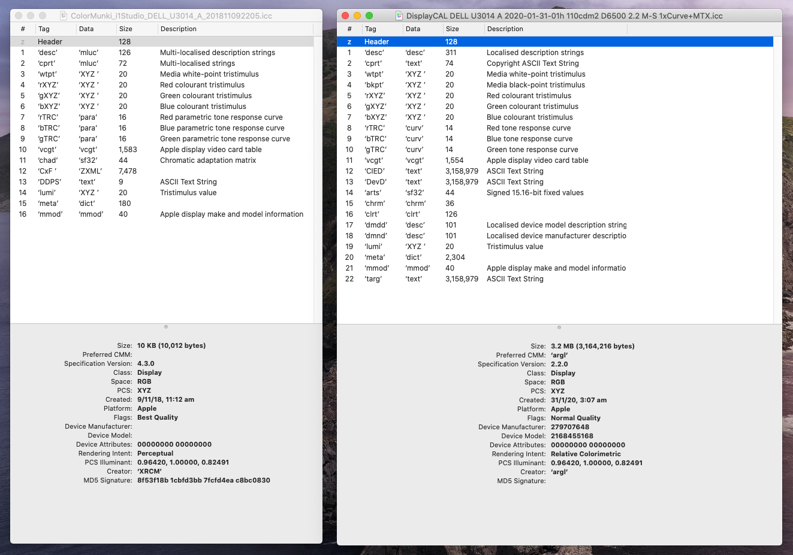The image size is (793, 555).
Task: Click Created date 31/1/20, 3:07 am
Action: 579,400
